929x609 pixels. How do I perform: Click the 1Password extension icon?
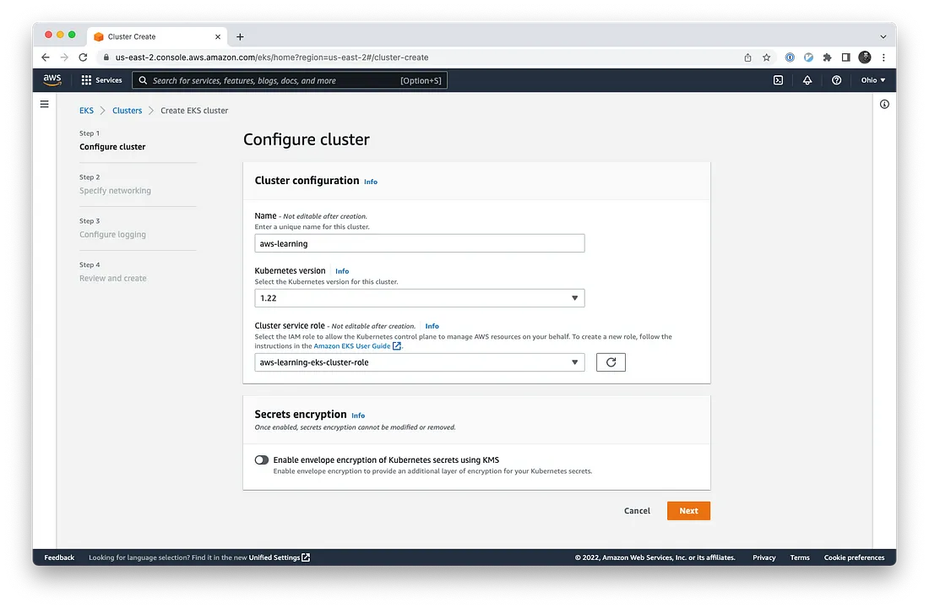tap(790, 57)
